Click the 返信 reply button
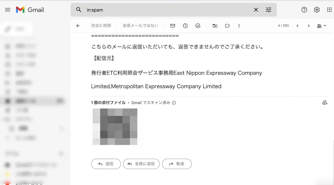This screenshot has height=185, width=334. (x=106, y=164)
